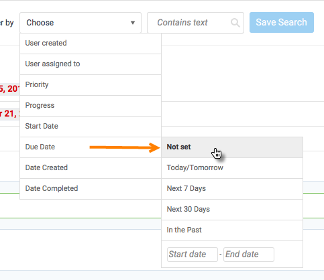Focus the Contains text field
The image size is (324, 280).
coord(195,23)
